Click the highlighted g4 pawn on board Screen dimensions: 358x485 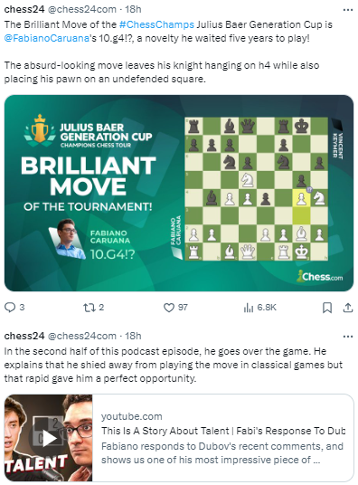click(301, 198)
